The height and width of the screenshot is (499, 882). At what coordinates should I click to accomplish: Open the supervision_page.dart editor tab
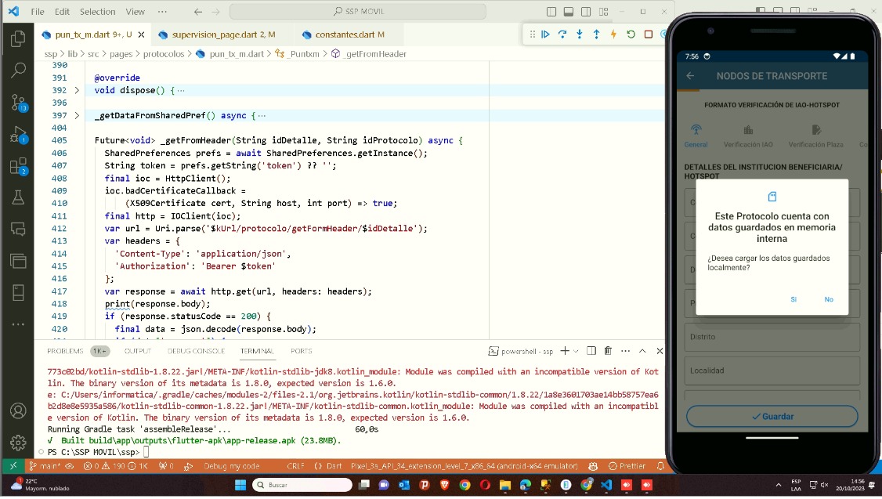pyautogui.click(x=216, y=34)
